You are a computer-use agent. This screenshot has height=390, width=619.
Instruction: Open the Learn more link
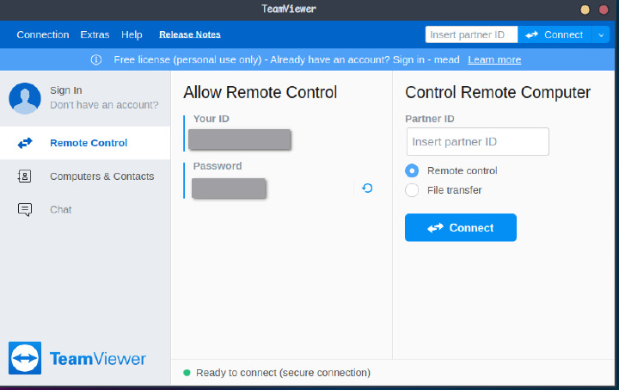494,59
